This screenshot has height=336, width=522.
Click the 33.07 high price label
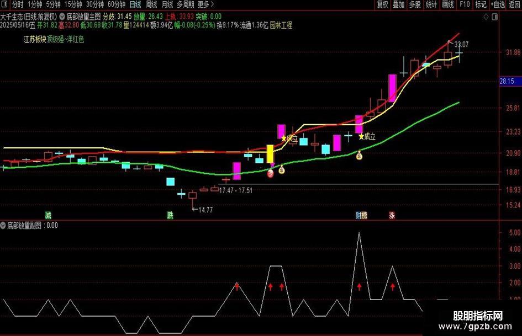[x=461, y=44]
